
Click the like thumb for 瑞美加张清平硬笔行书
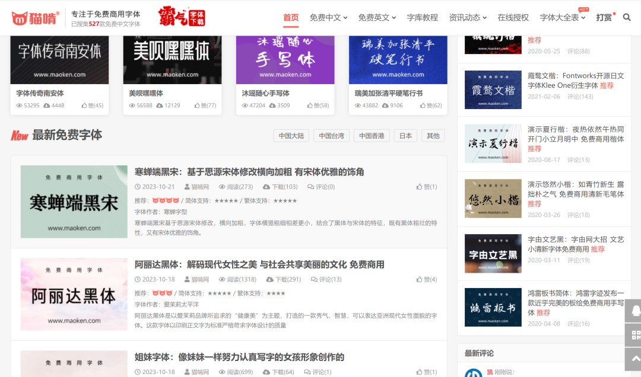pyautogui.click(x=423, y=106)
